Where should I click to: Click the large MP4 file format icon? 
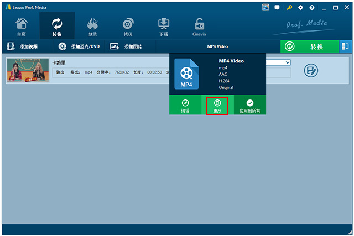point(186,74)
